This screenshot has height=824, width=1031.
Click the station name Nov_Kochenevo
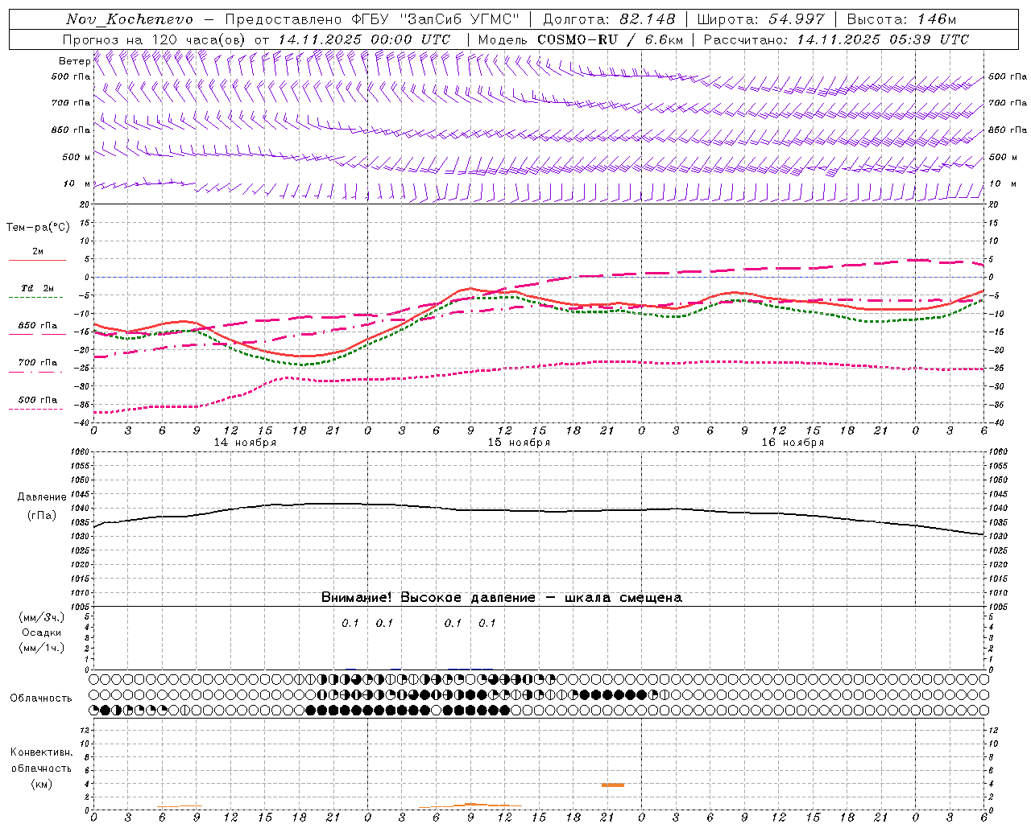pyautogui.click(x=130, y=19)
